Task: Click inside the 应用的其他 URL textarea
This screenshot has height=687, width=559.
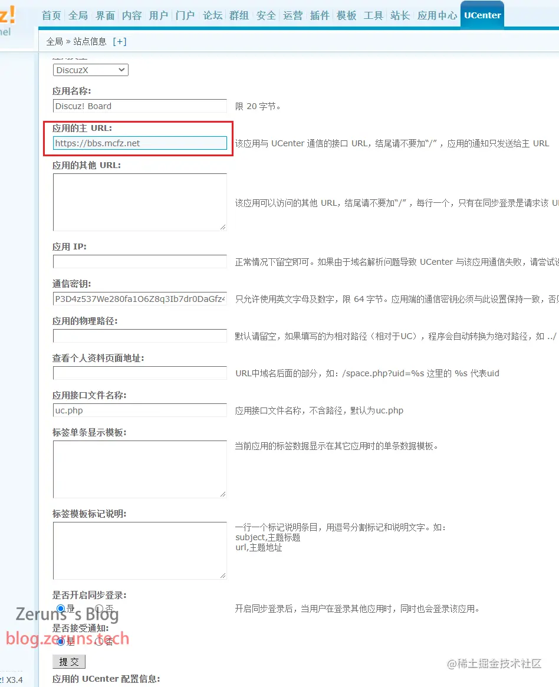Action: 140,202
